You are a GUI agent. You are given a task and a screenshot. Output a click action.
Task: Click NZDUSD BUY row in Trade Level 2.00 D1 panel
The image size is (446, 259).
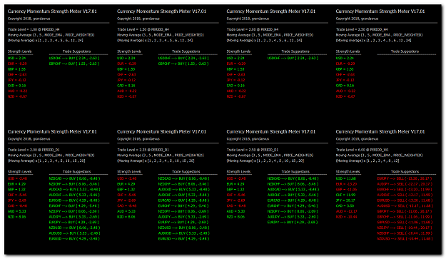pyautogui.click(x=74, y=228)
